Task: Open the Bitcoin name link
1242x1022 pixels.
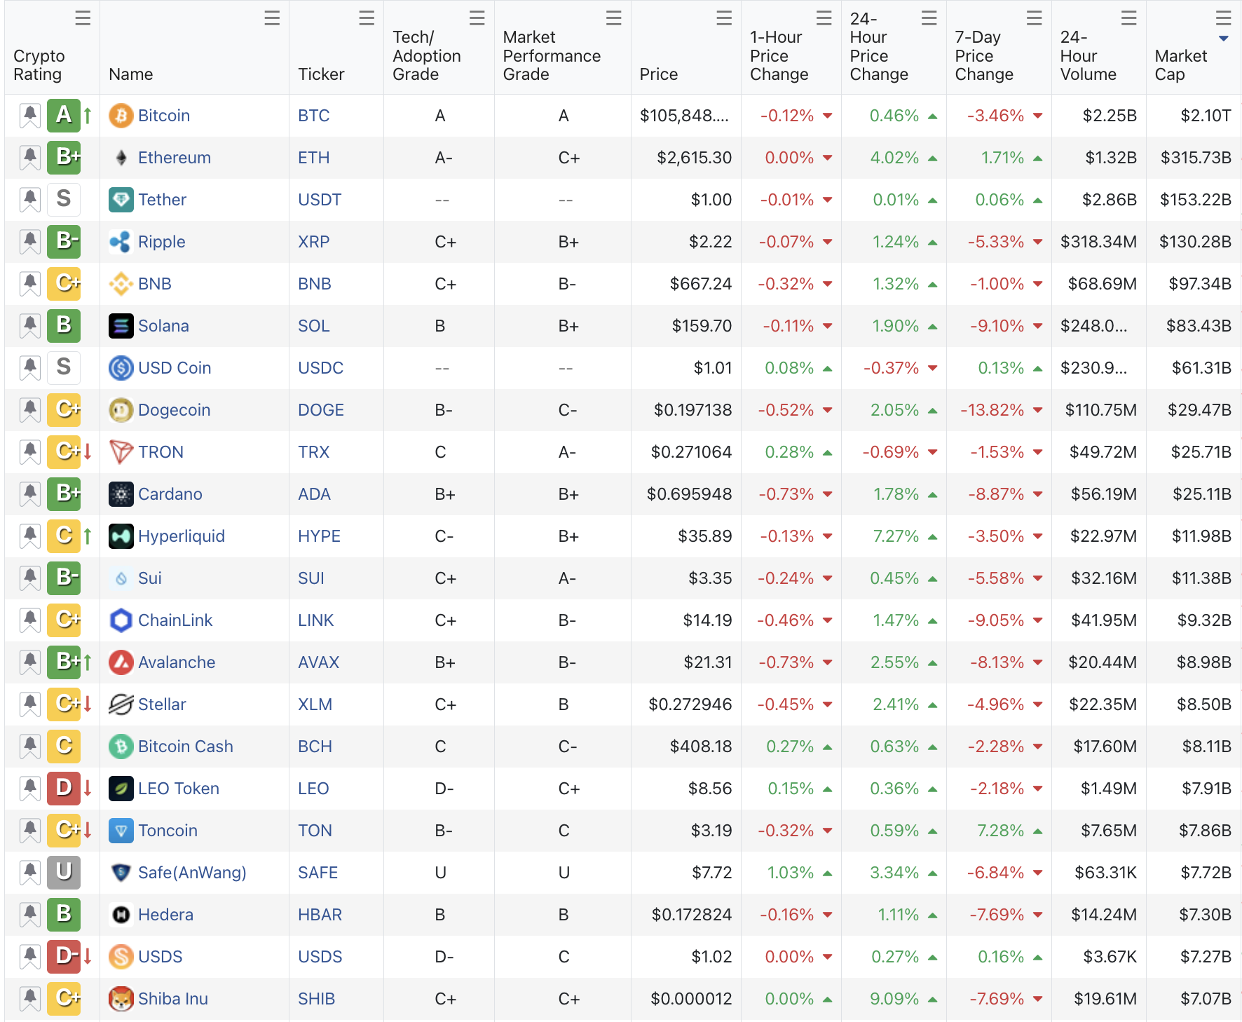Action: pyautogui.click(x=164, y=116)
